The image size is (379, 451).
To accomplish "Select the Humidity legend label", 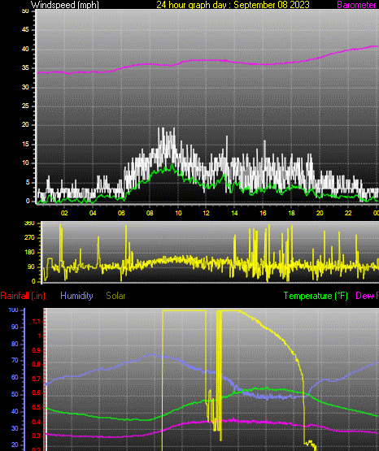I will pyautogui.click(x=76, y=296).
